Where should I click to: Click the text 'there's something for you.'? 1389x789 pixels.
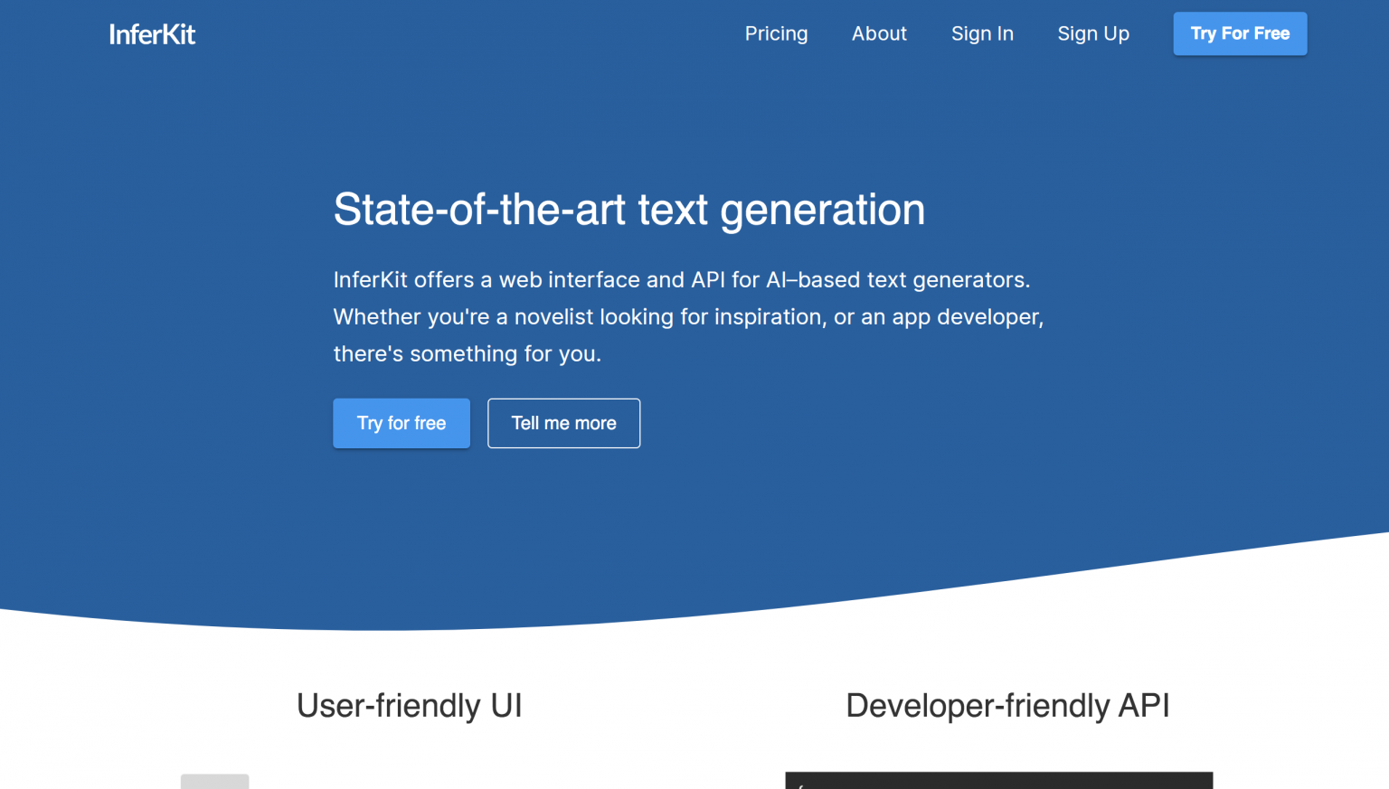click(468, 354)
